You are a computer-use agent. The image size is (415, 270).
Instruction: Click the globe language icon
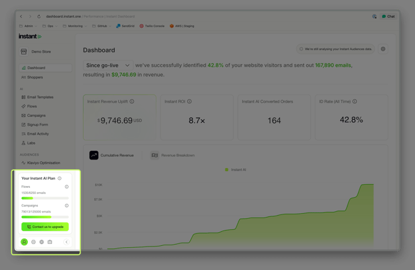tap(41, 242)
